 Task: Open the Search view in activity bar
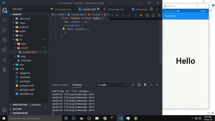[x=4, y=20]
